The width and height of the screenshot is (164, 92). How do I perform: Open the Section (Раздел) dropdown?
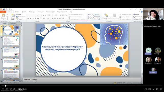19,19
